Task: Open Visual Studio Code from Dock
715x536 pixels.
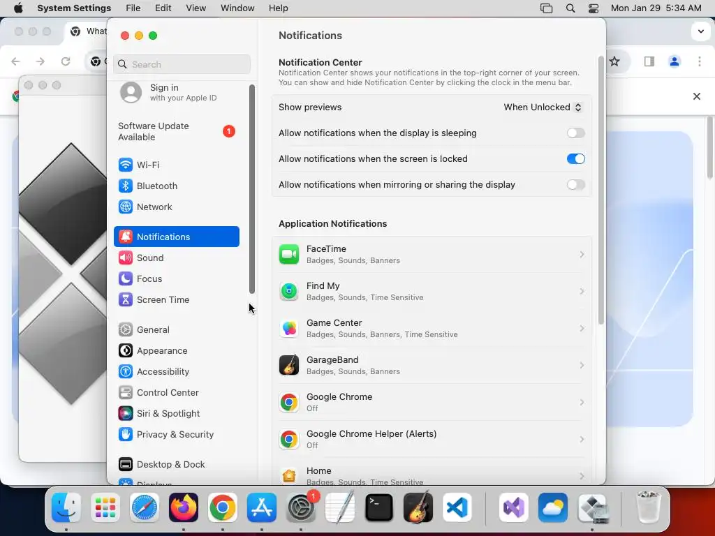Action: tap(457, 507)
